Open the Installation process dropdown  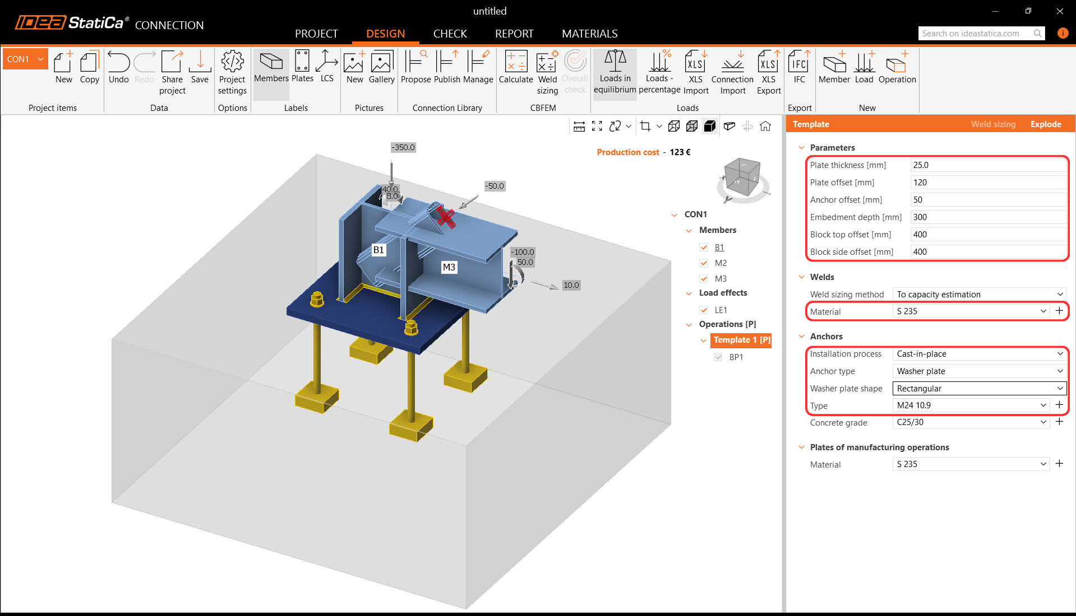click(x=979, y=354)
